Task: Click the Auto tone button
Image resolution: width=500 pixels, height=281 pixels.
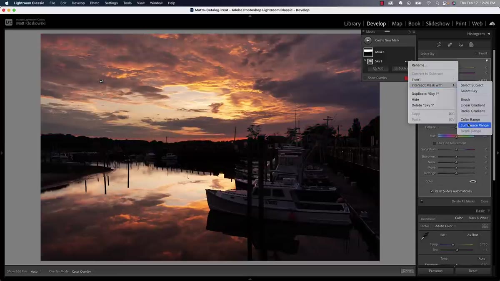Action: (482, 259)
